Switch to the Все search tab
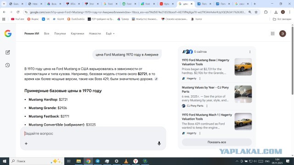This screenshot has width=294, height=165. click(x=46, y=33)
